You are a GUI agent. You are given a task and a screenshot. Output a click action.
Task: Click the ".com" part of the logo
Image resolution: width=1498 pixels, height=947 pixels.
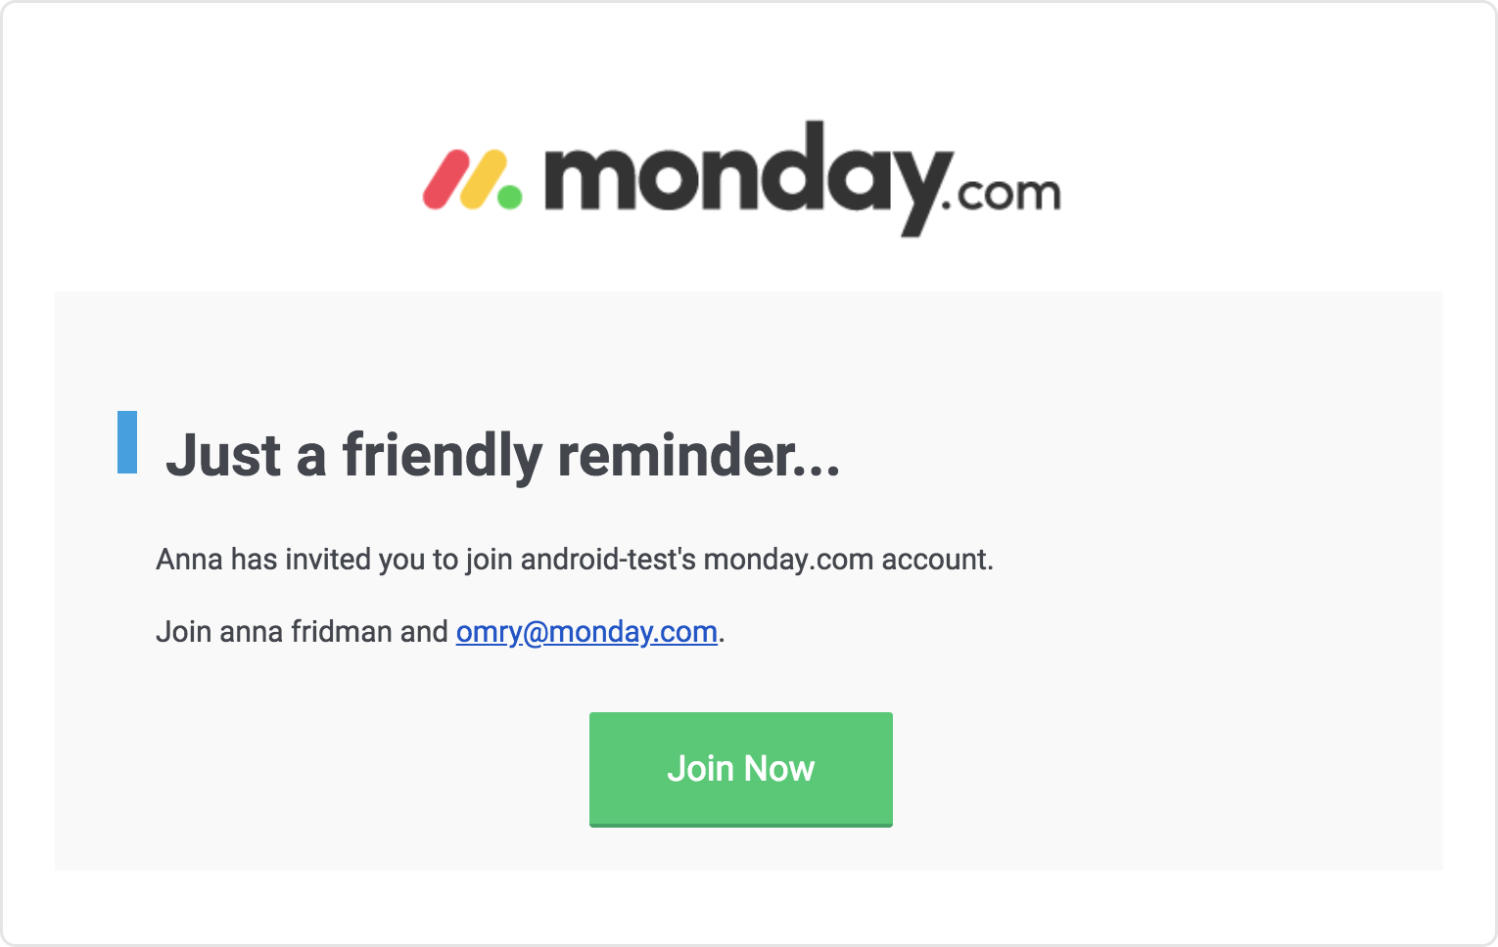point(1001,194)
